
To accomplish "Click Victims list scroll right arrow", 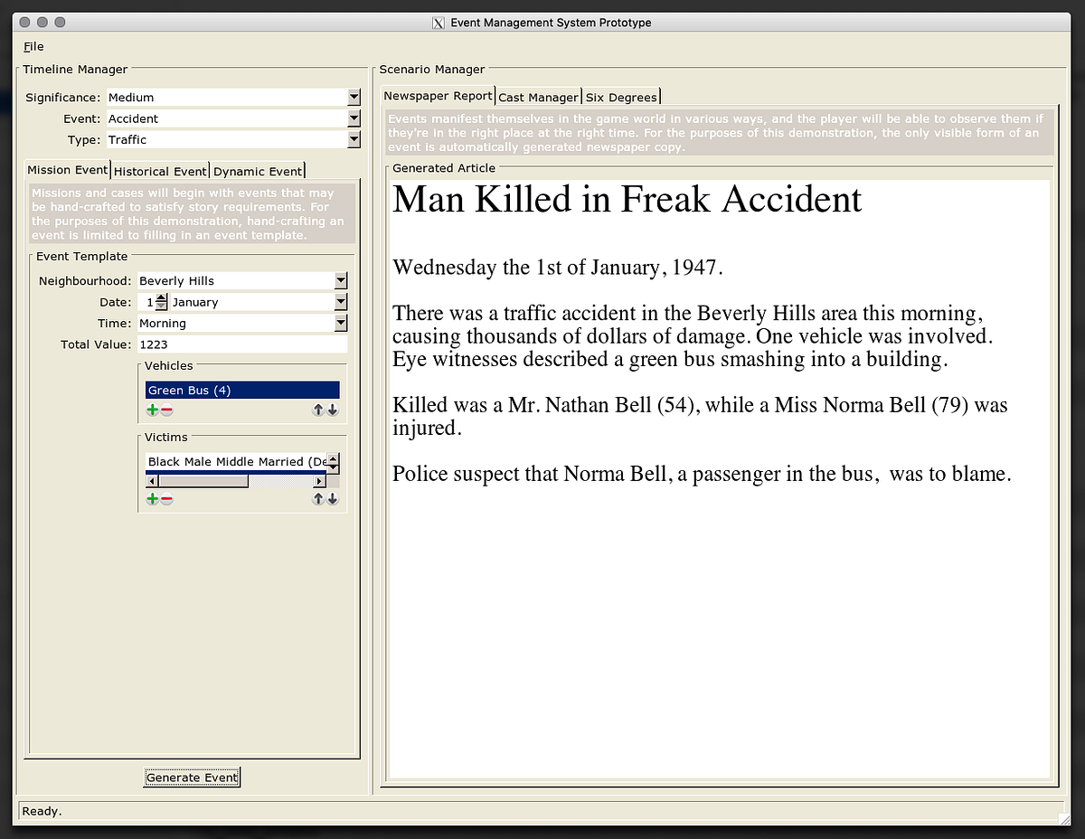I will [x=319, y=482].
